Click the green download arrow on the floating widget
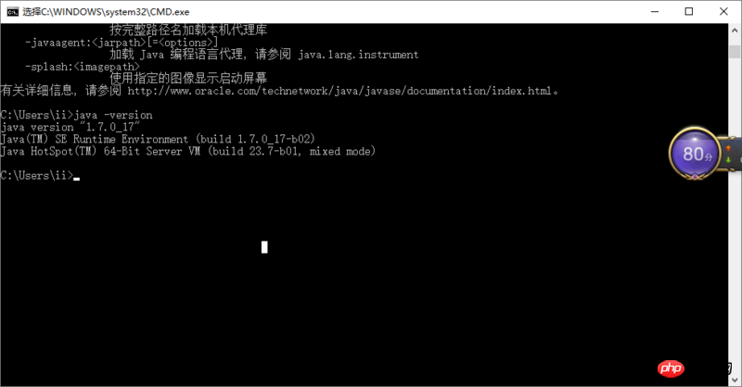Image resolution: width=742 pixels, height=387 pixels. (728, 160)
